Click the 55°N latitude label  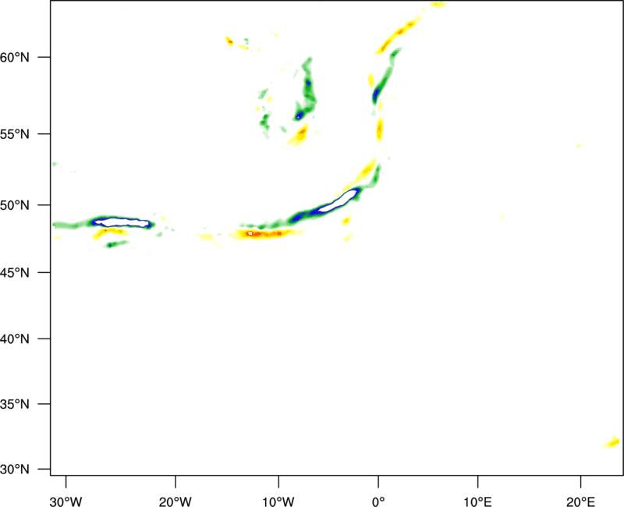15,134
